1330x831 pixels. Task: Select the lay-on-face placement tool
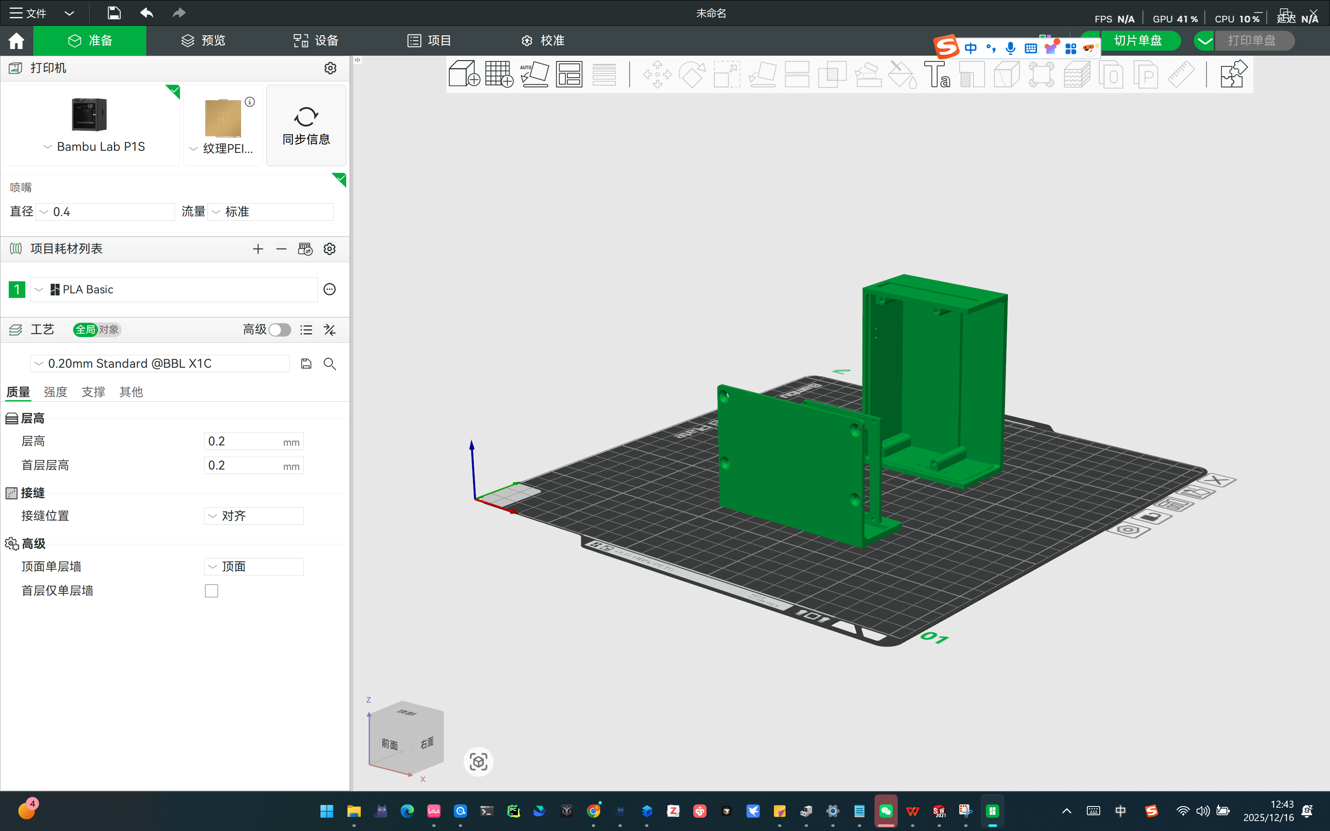point(763,74)
